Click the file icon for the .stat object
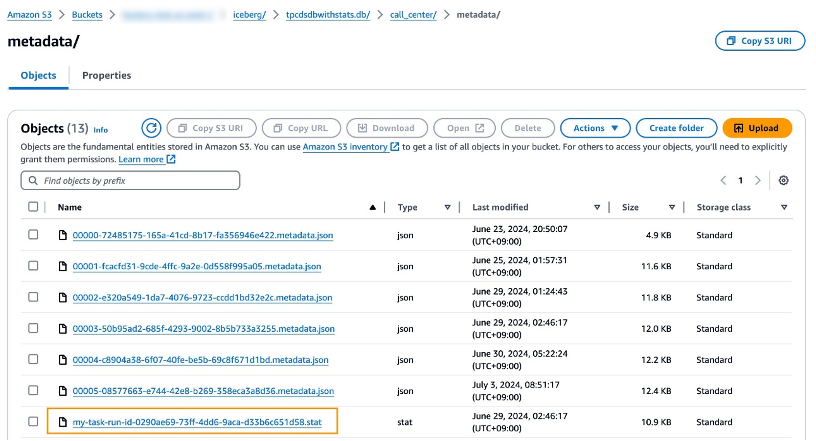 pos(63,422)
